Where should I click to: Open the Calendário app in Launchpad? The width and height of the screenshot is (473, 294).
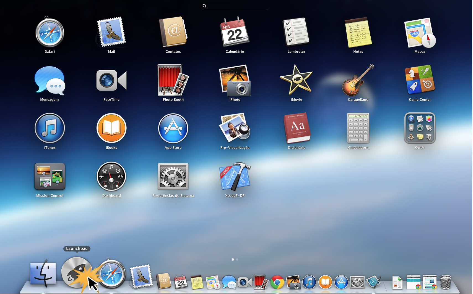(x=235, y=32)
